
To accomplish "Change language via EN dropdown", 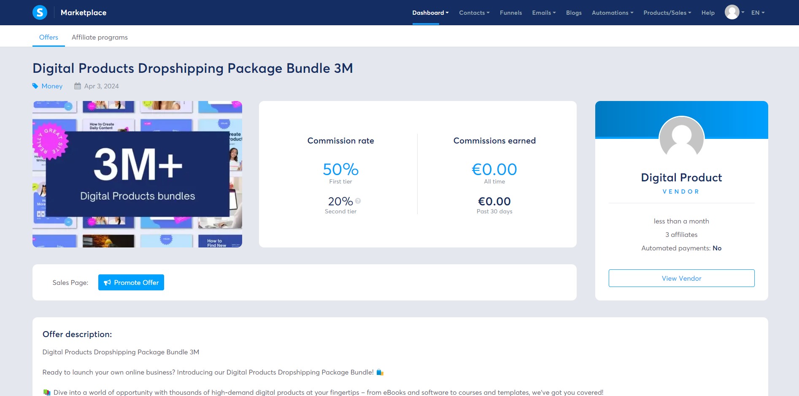I will (758, 13).
